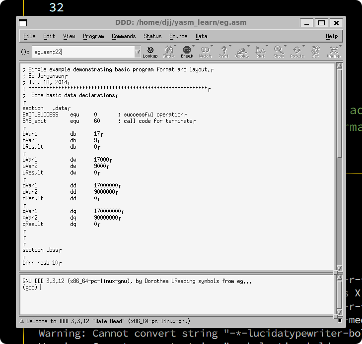362x344 pixels.
Task: Expand the Plot button dropdown arrow
Action: [267, 46]
